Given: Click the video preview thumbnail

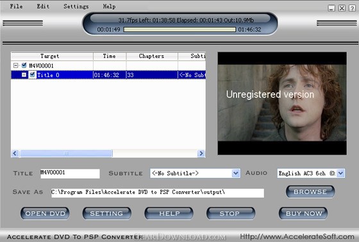Looking at the screenshot, I should click(x=282, y=103).
